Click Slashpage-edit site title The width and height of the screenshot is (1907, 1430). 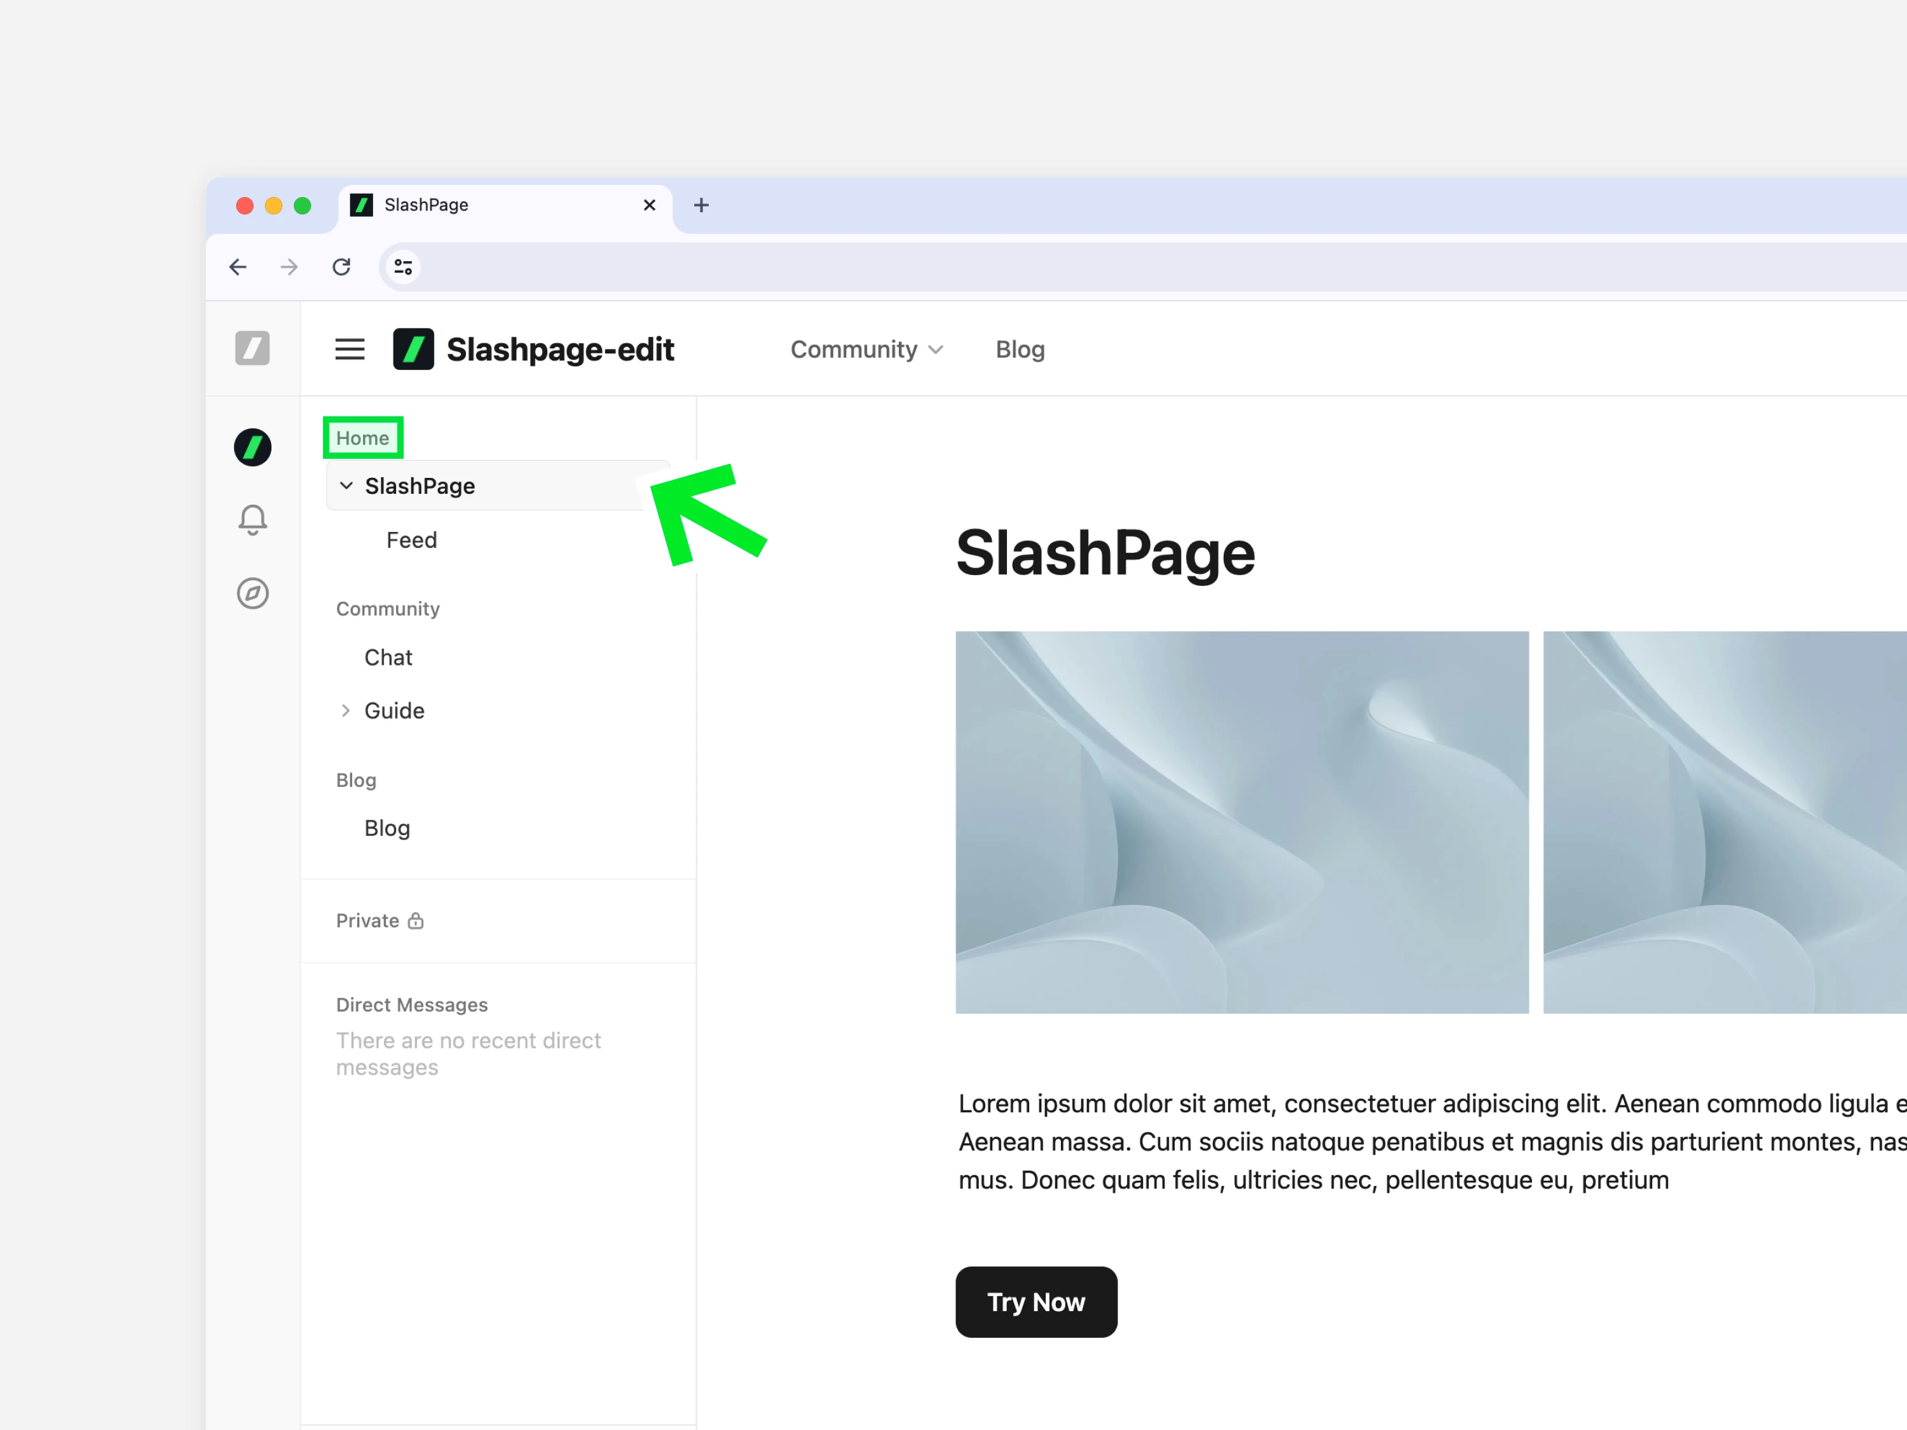(561, 349)
